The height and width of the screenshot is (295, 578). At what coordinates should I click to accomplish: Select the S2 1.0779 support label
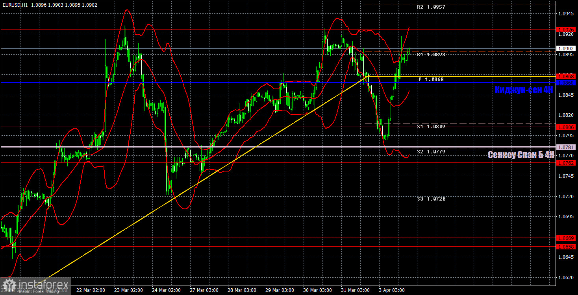[431, 151]
